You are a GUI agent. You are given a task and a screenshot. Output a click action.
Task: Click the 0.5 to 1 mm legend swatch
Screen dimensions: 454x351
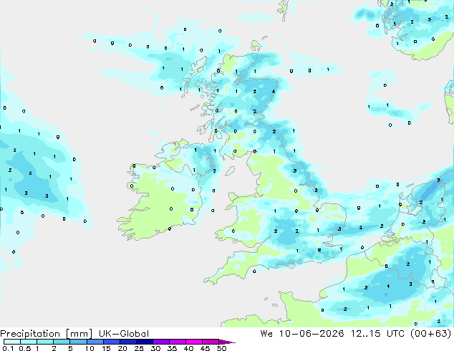29,342
